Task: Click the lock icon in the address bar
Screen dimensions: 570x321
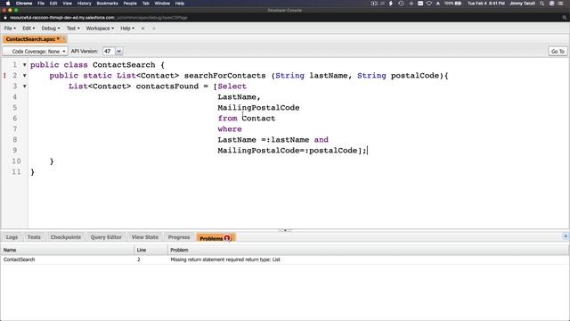Action: [5, 18]
